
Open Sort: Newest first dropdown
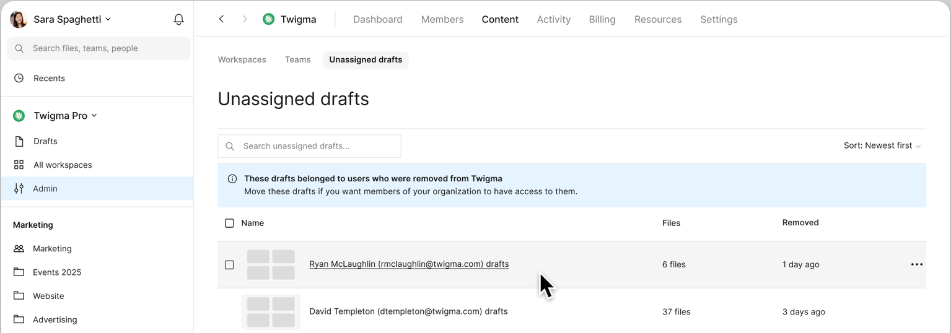pos(882,145)
